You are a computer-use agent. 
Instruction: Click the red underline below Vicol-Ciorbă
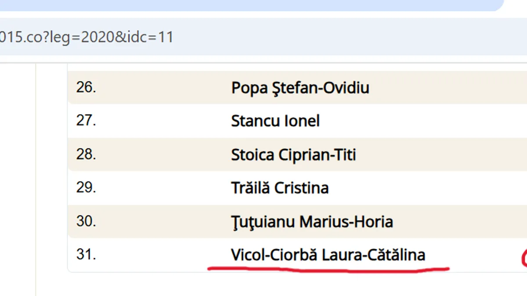(328, 268)
